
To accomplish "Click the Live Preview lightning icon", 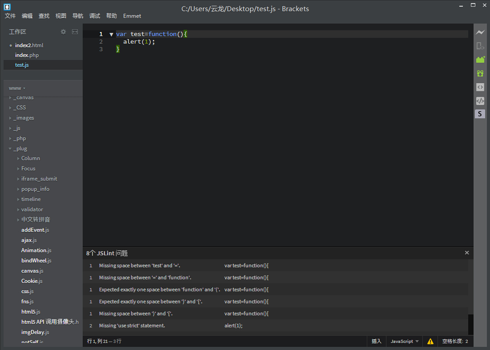I will (480, 32).
